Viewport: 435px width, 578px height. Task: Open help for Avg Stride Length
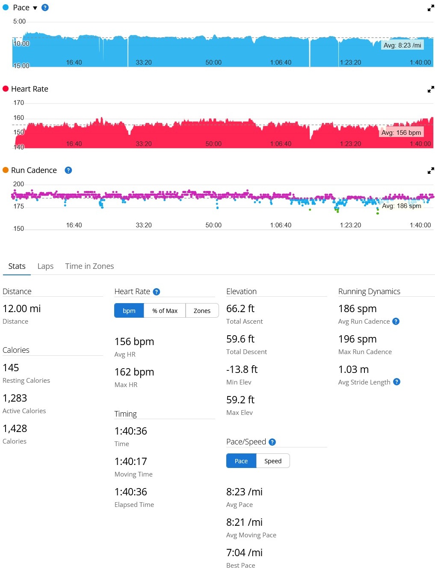pyautogui.click(x=397, y=382)
